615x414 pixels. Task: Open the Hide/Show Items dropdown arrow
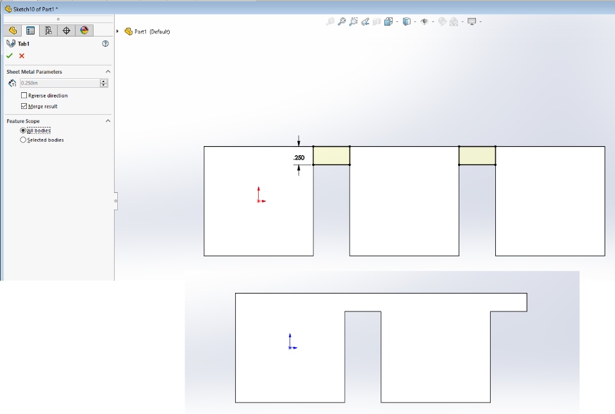433,22
